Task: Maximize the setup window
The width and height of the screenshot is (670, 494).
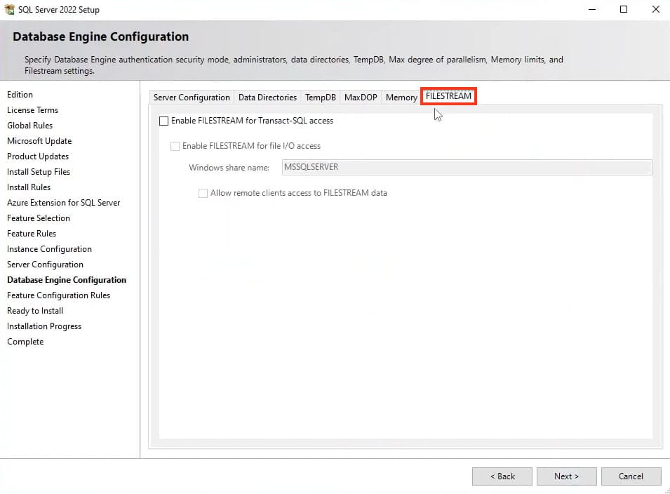Action: pos(623,10)
